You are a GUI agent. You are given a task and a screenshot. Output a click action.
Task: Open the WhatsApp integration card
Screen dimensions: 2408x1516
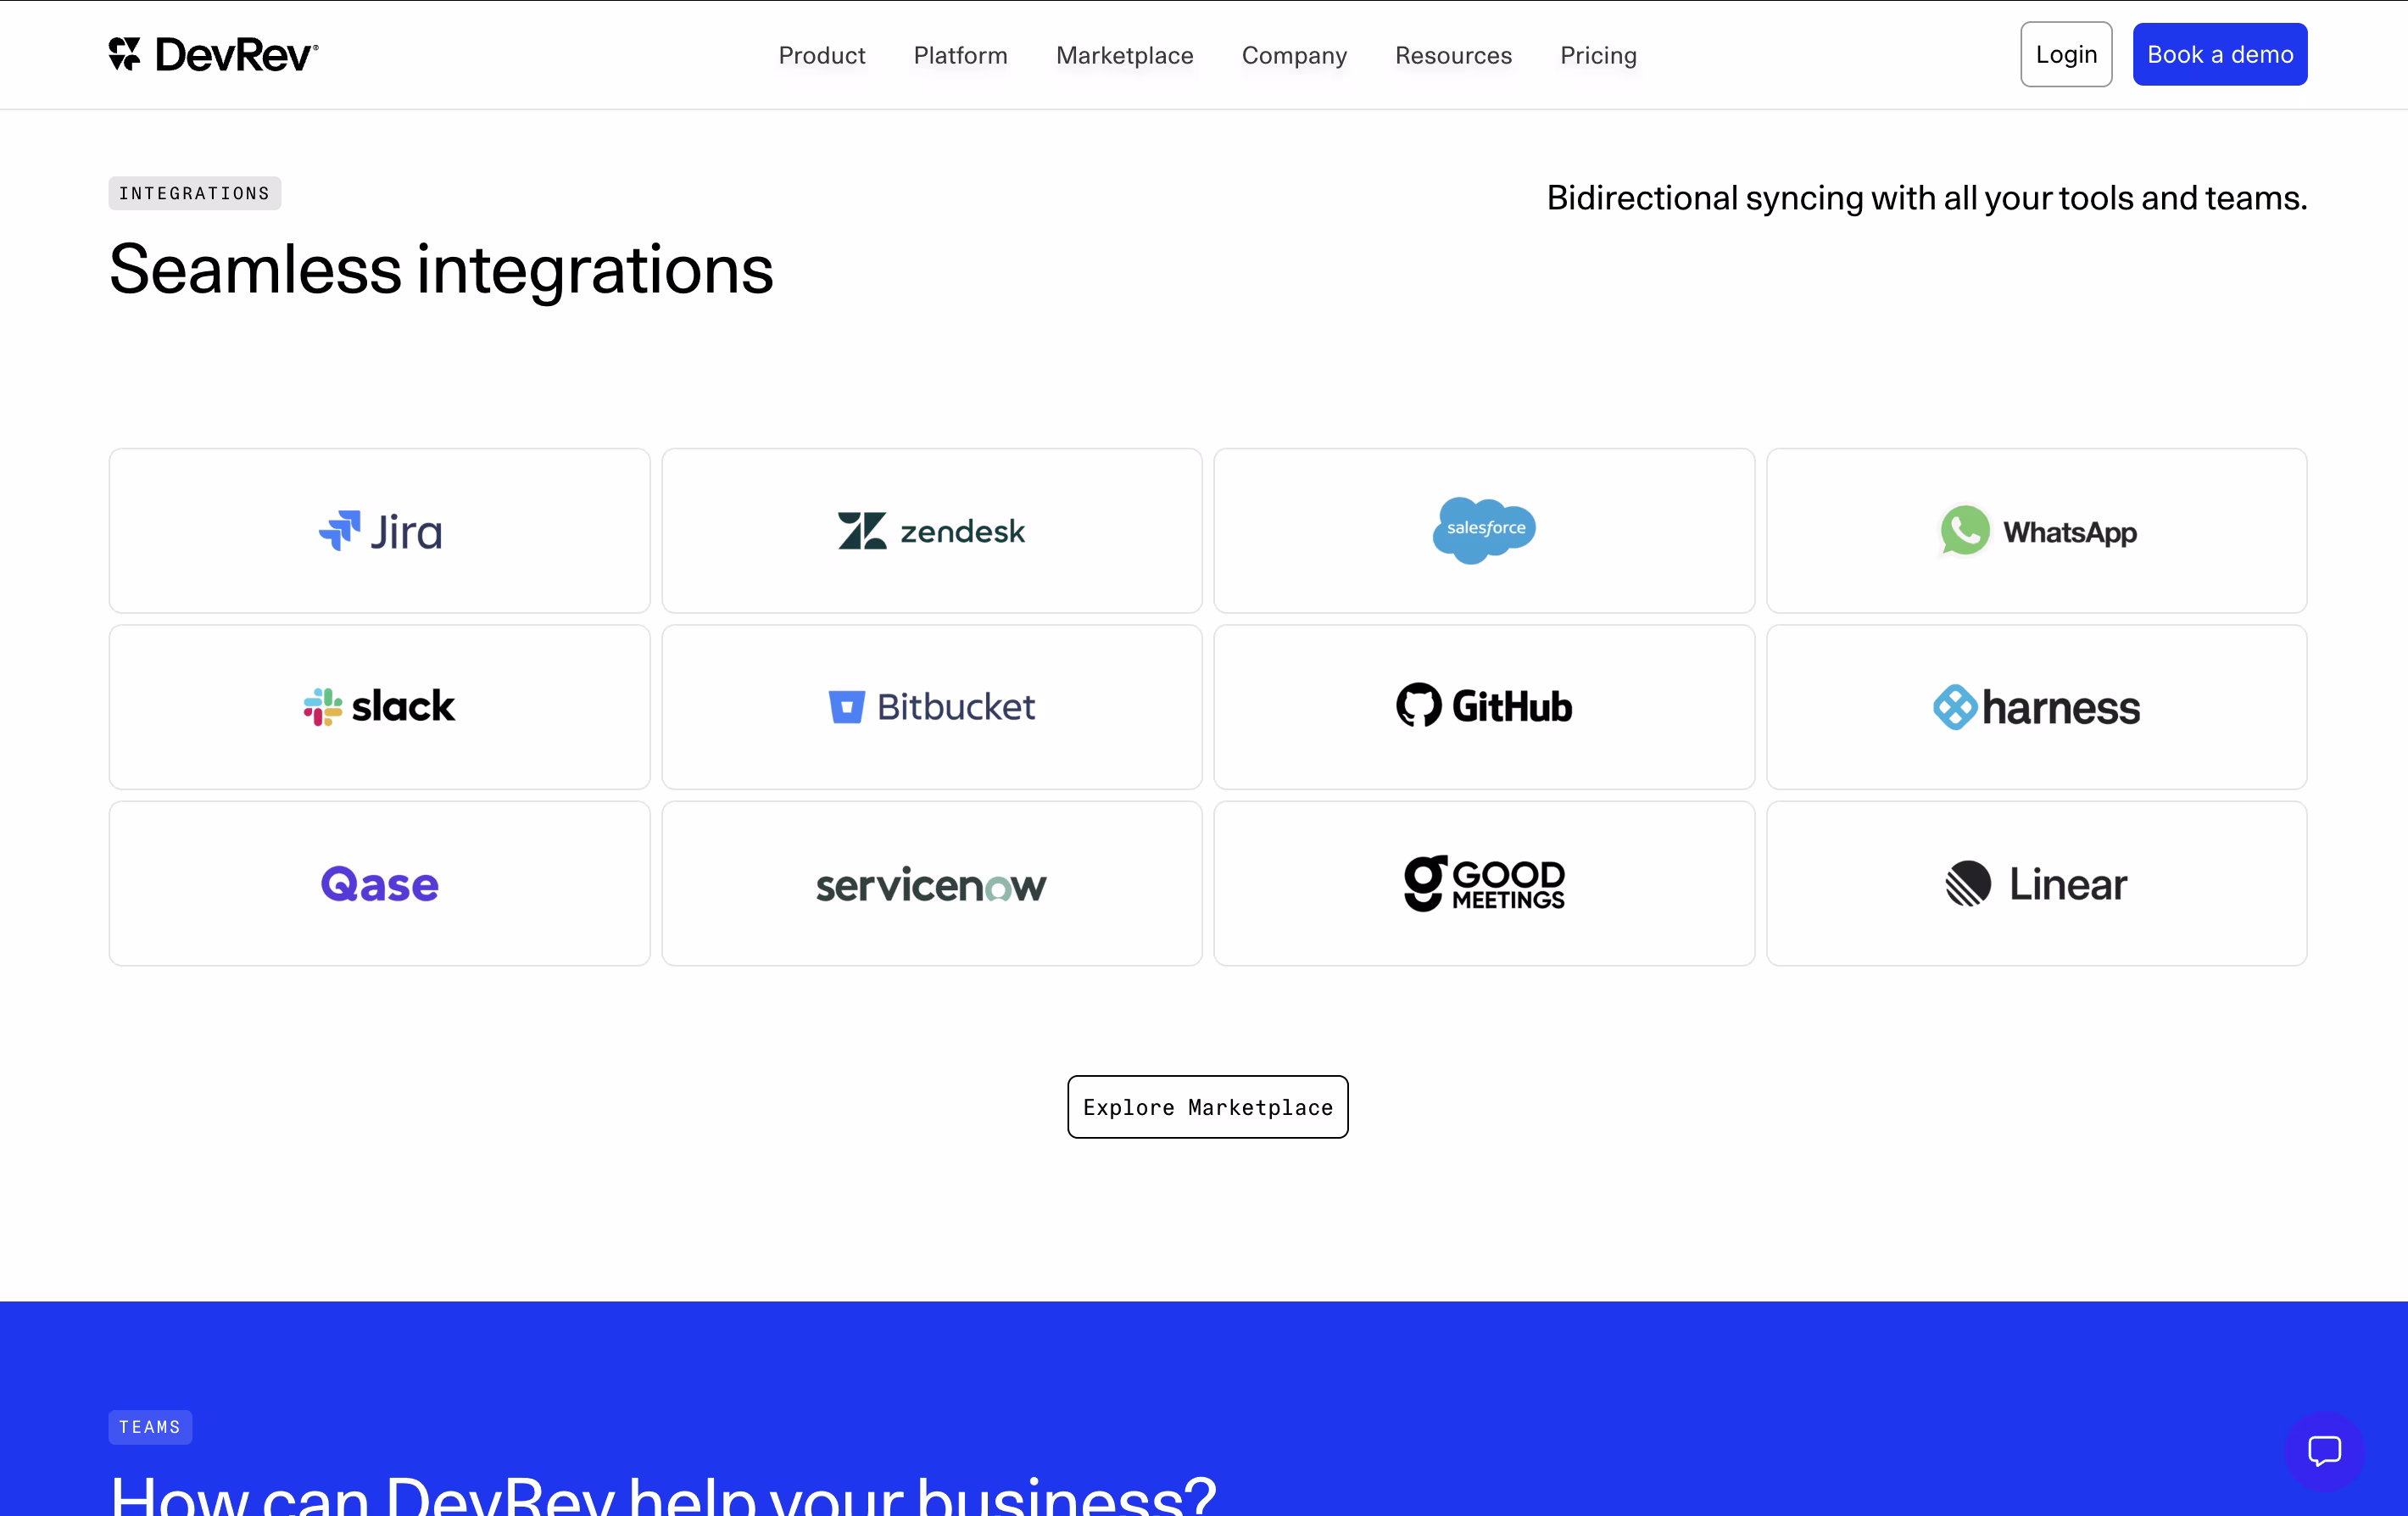(2036, 531)
